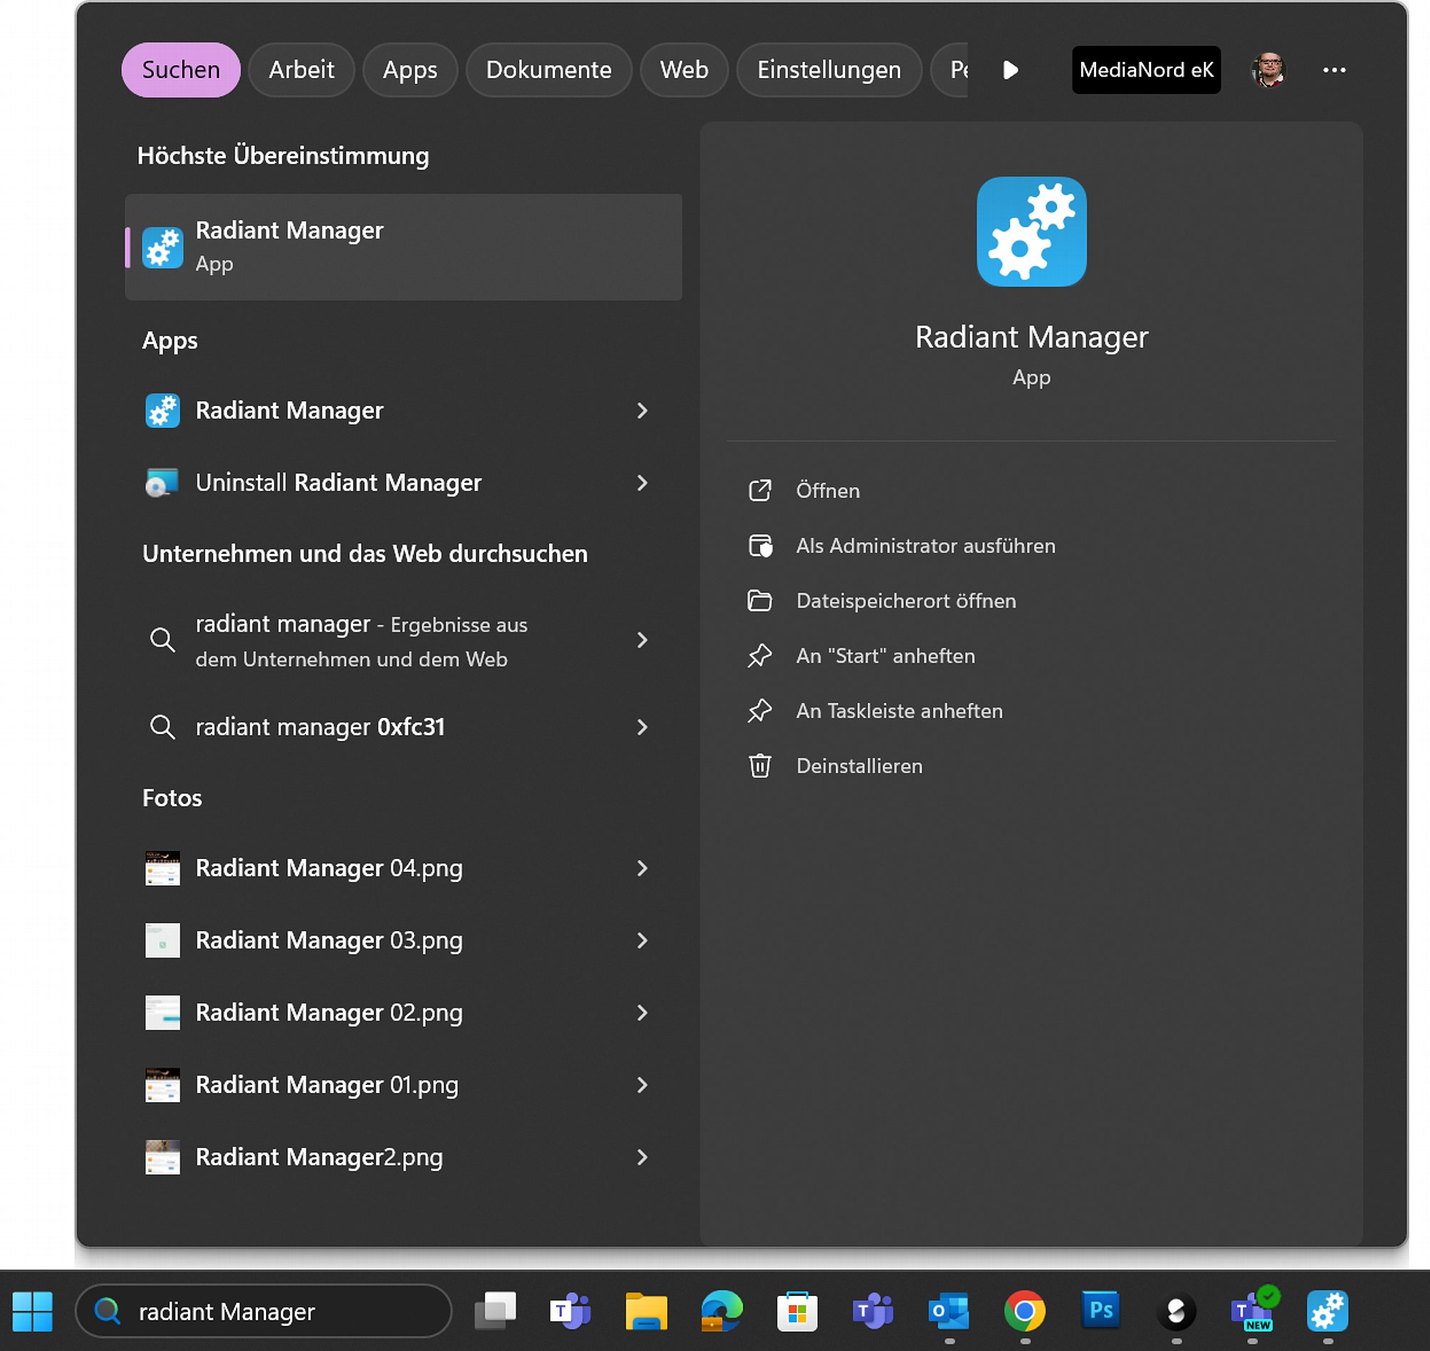Expand details for Radiant Manager2.png
The height and width of the screenshot is (1351, 1430).
642,1157
